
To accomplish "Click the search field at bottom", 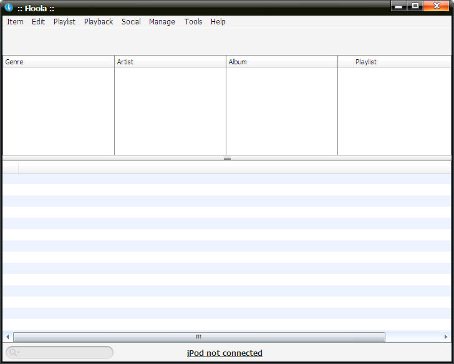I will pos(59,352).
